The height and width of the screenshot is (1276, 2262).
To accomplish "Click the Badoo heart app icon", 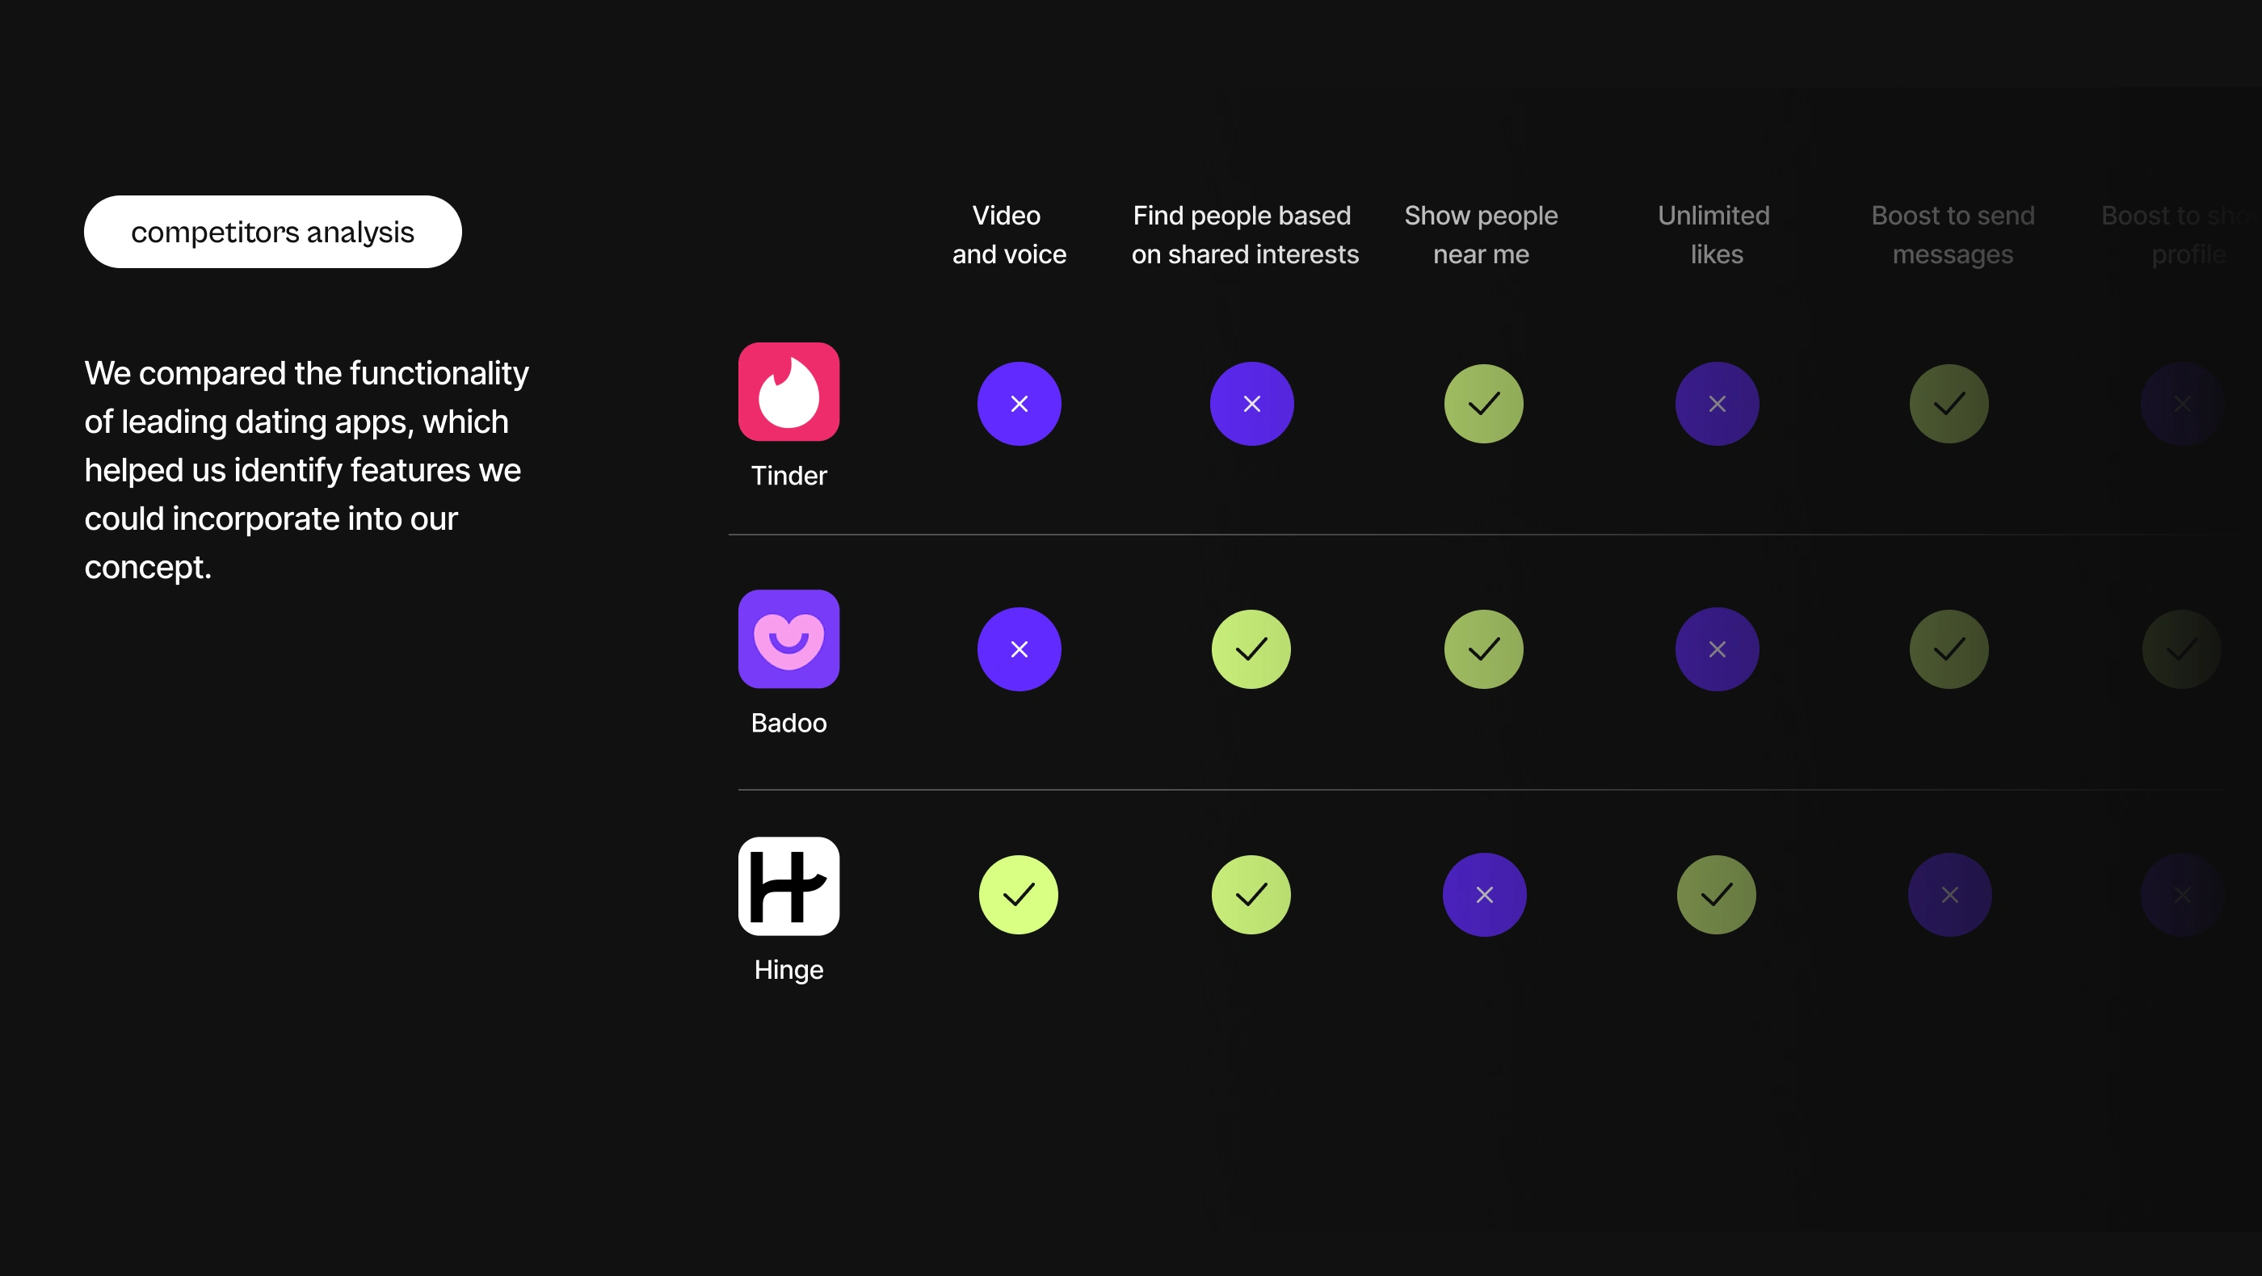I will [x=788, y=639].
